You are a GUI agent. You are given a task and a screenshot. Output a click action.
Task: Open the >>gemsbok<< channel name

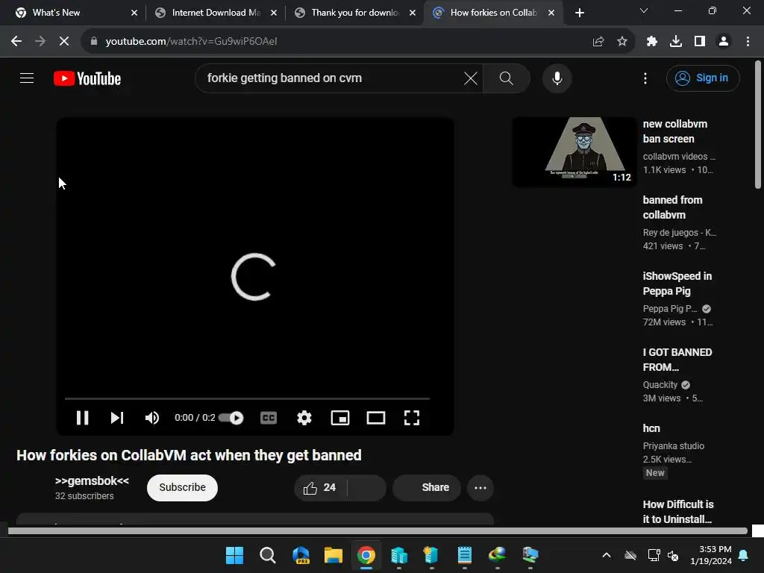[92, 481]
